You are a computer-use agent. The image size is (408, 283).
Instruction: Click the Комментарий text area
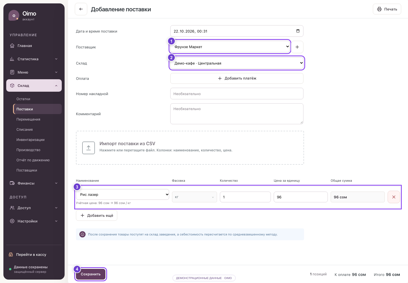(x=237, y=114)
